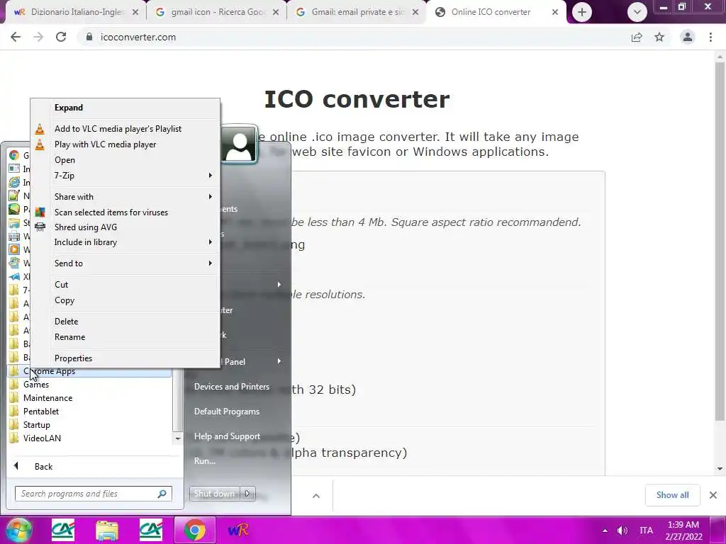Choose Rename from the context menu
This screenshot has height=544, width=726.
70,337
